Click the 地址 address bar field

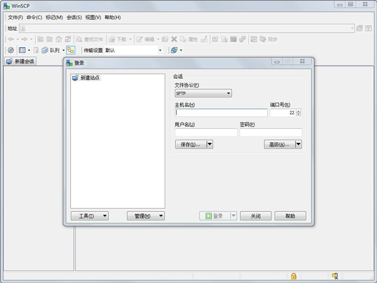pos(187,28)
